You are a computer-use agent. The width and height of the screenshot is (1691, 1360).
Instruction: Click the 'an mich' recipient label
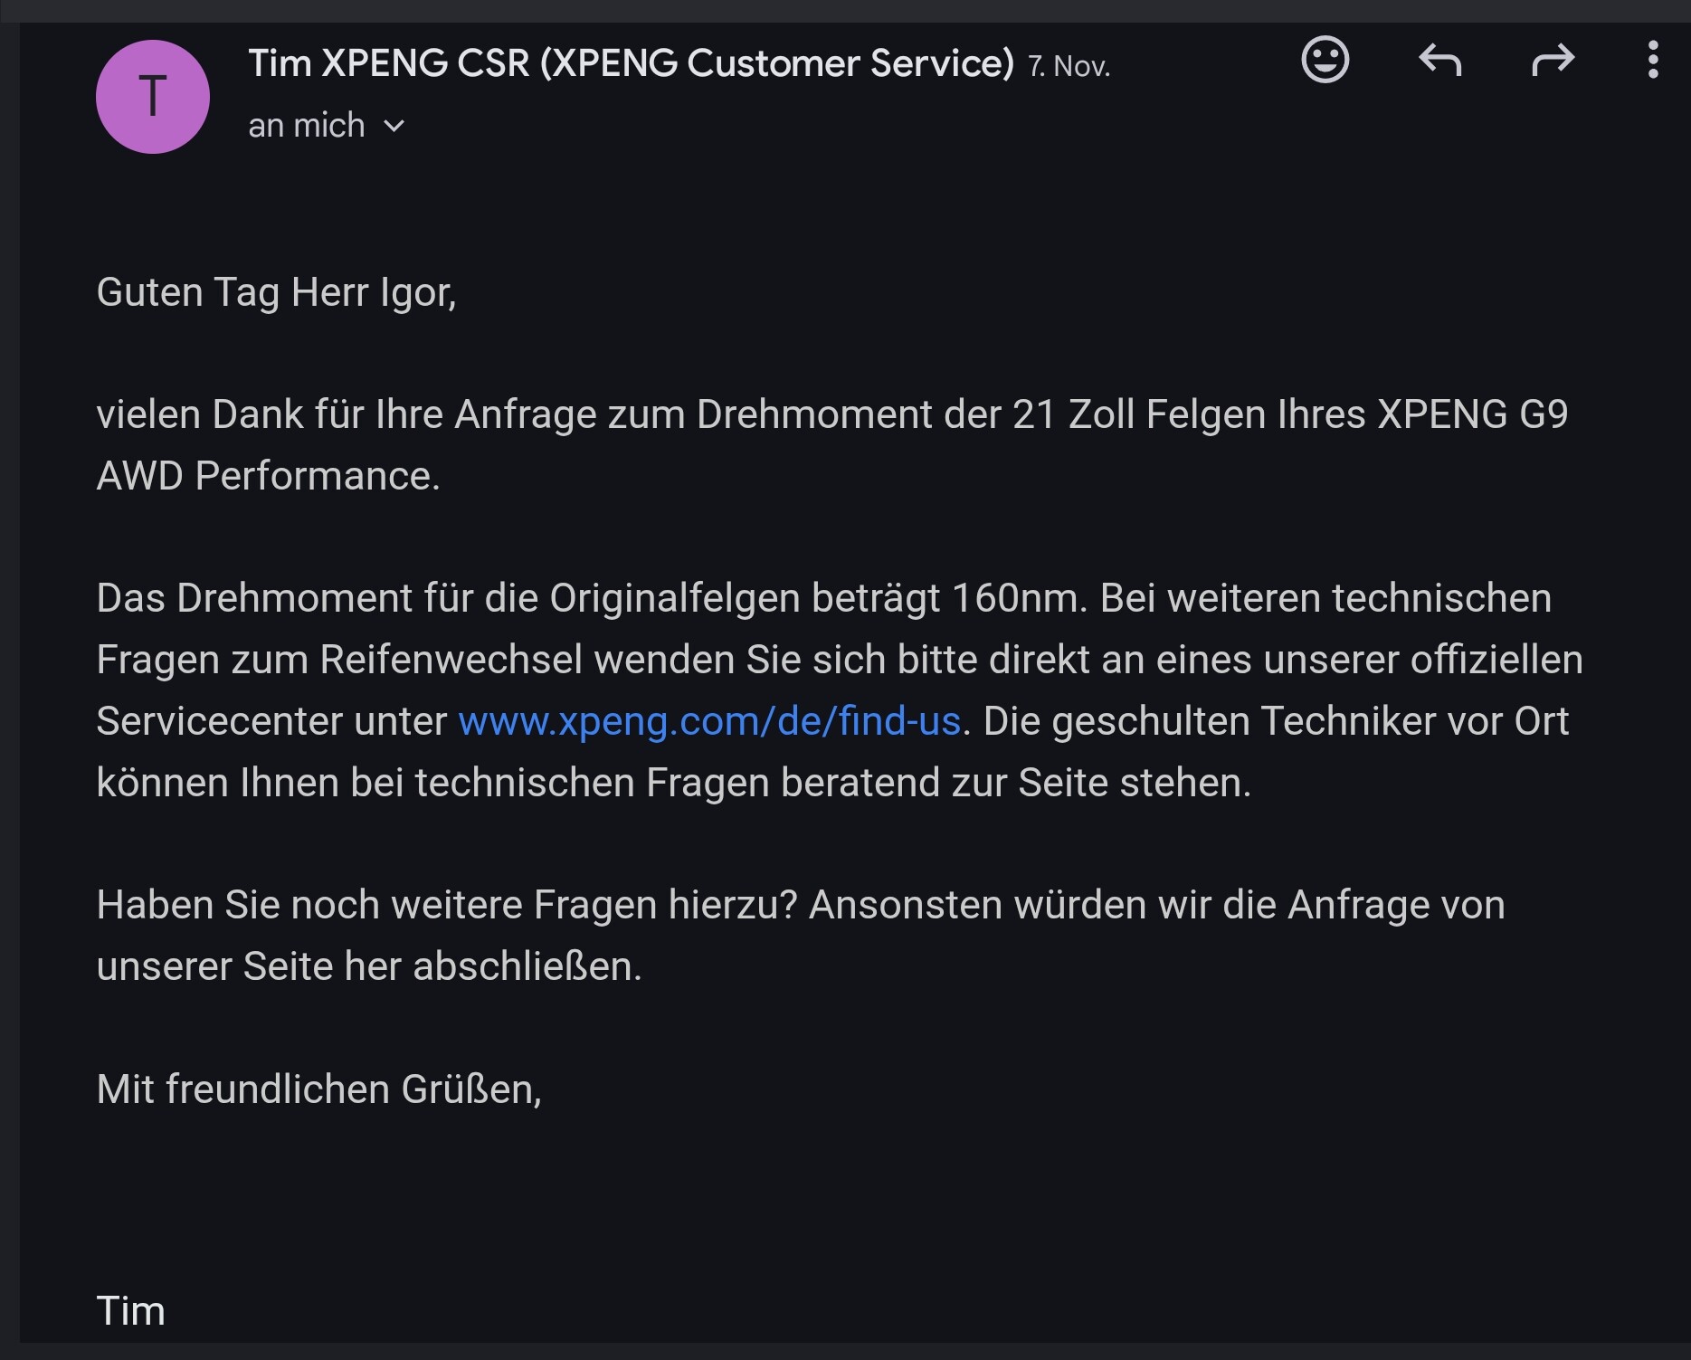[306, 126]
